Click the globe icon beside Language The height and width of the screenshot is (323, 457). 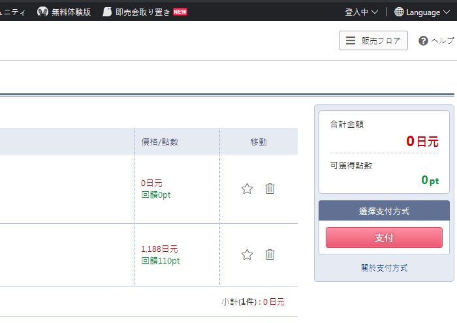[399, 12]
